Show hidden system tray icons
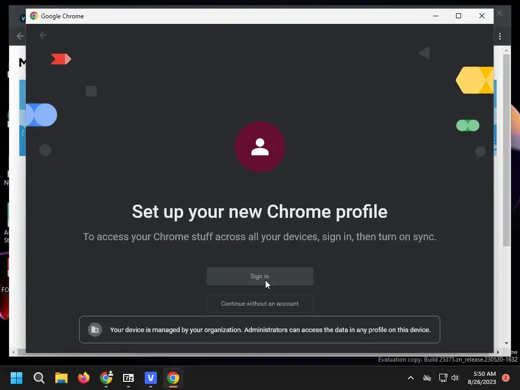This screenshot has width=520, height=390. coord(410,378)
